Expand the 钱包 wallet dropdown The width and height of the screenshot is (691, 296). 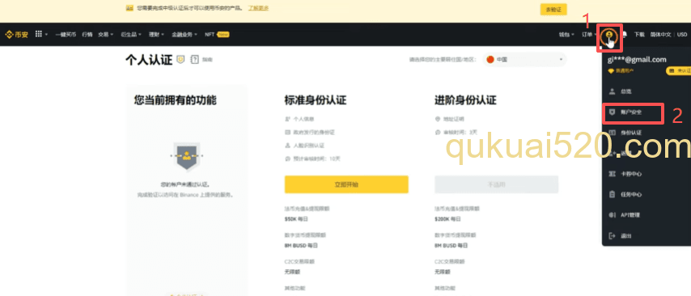[x=566, y=34]
